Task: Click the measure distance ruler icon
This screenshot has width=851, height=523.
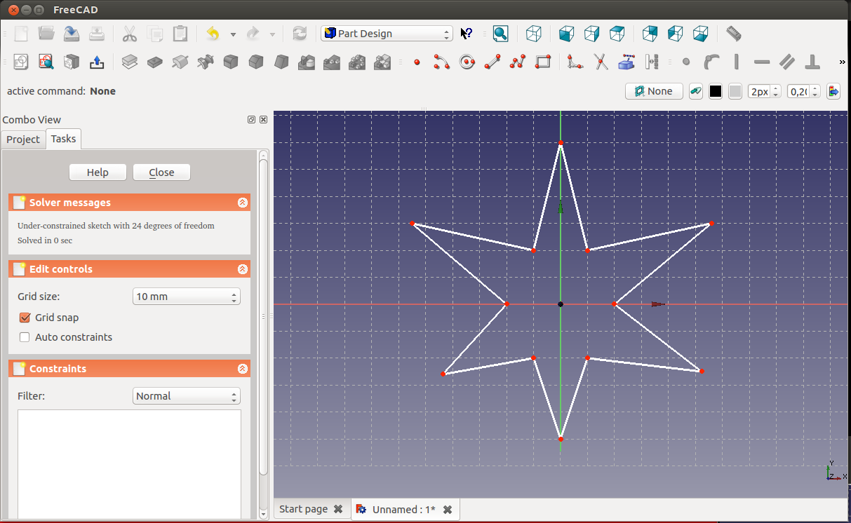Action: [x=733, y=34]
